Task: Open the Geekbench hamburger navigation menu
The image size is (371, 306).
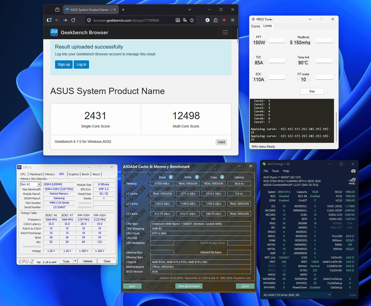Action: pos(225,32)
